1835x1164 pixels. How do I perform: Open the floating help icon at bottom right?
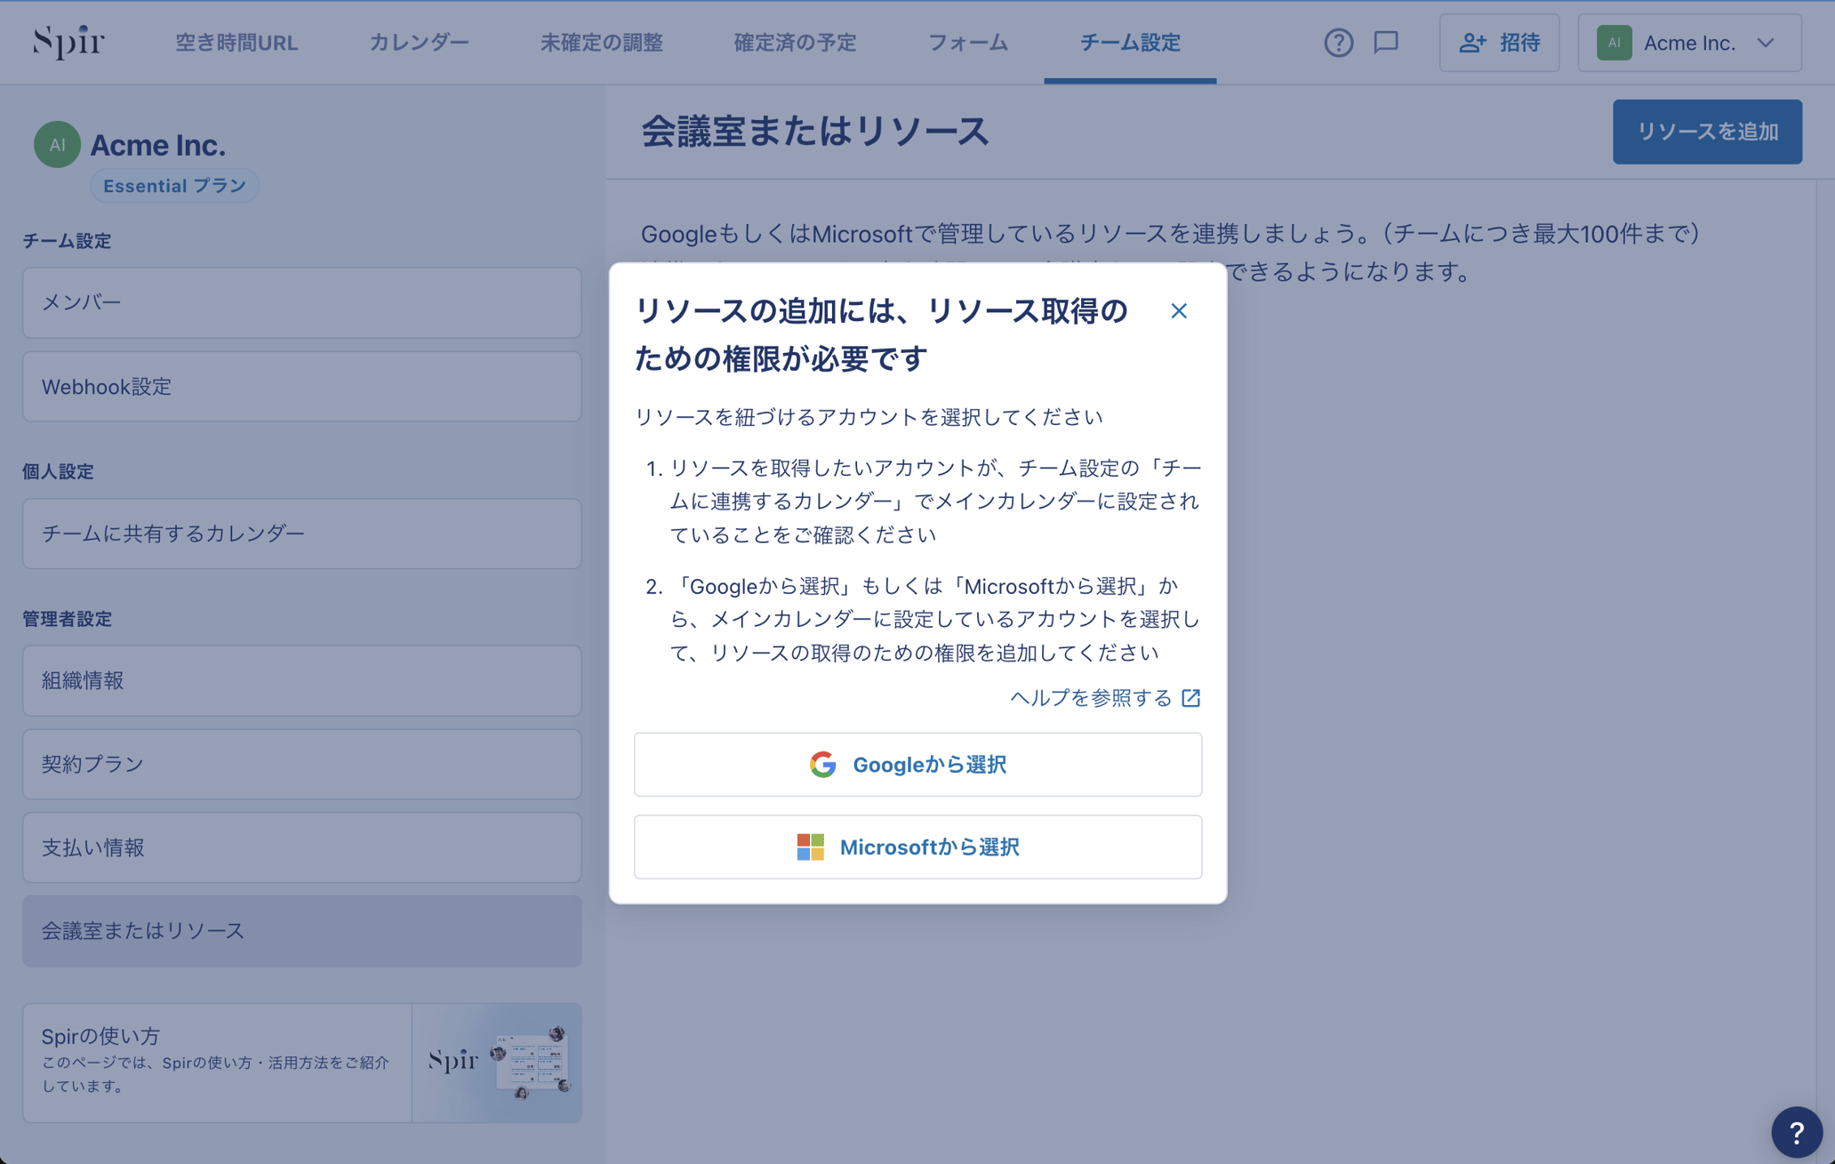[x=1799, y=1133]
